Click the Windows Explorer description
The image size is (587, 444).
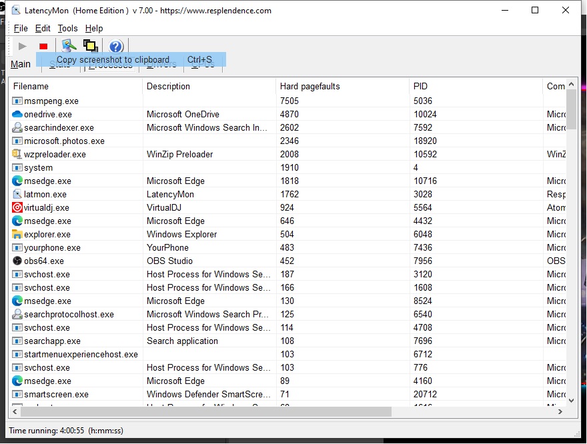pyautogui.click(x=181, y=235)
